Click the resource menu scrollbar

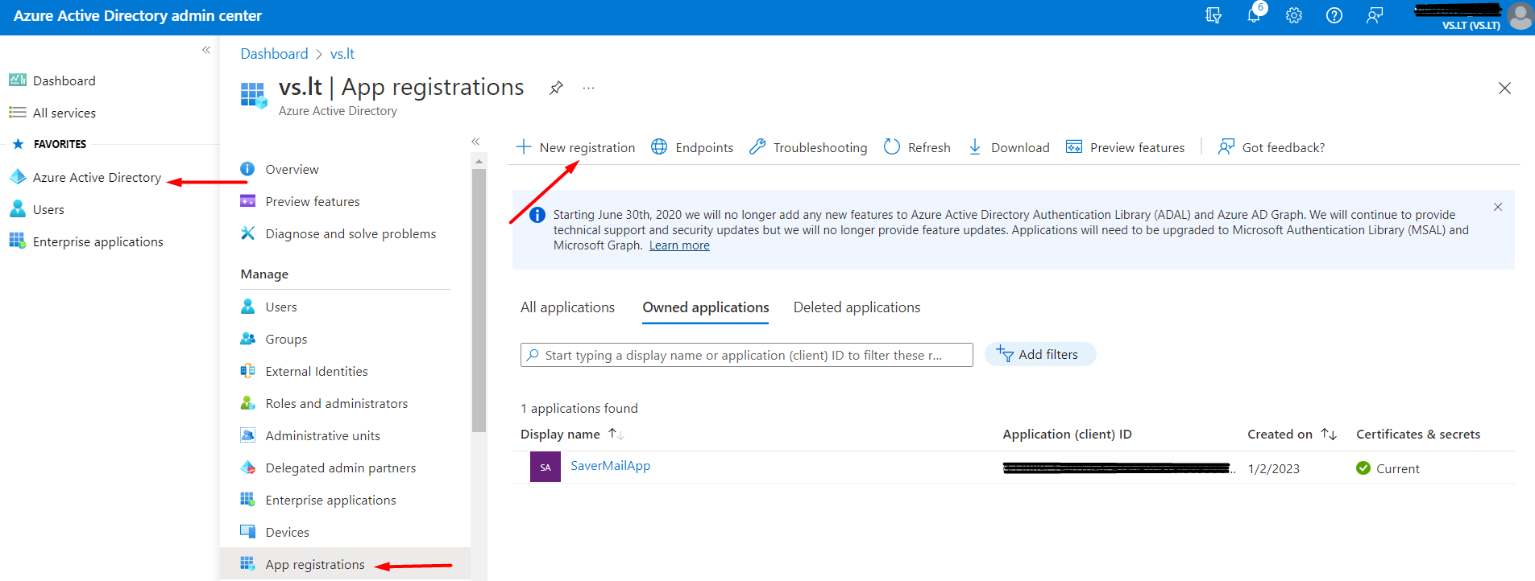(x=479, y=300)
